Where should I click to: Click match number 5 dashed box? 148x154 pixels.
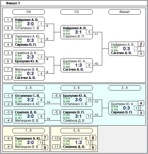[x=89, y=32]
